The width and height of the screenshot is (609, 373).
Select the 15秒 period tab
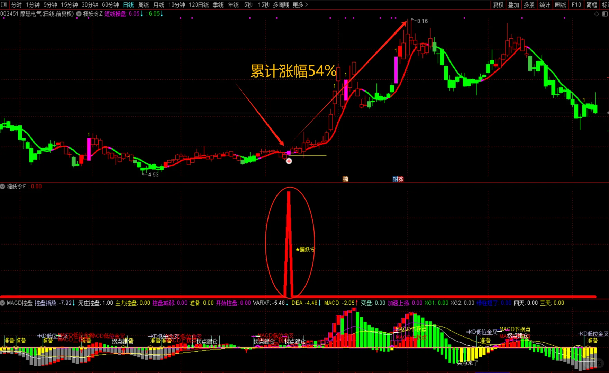[264, 5]
